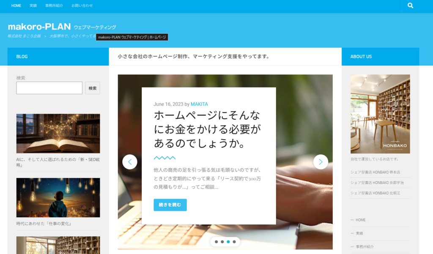Focus the blog search text field
The image size is (433, 254).
[49, 88]
